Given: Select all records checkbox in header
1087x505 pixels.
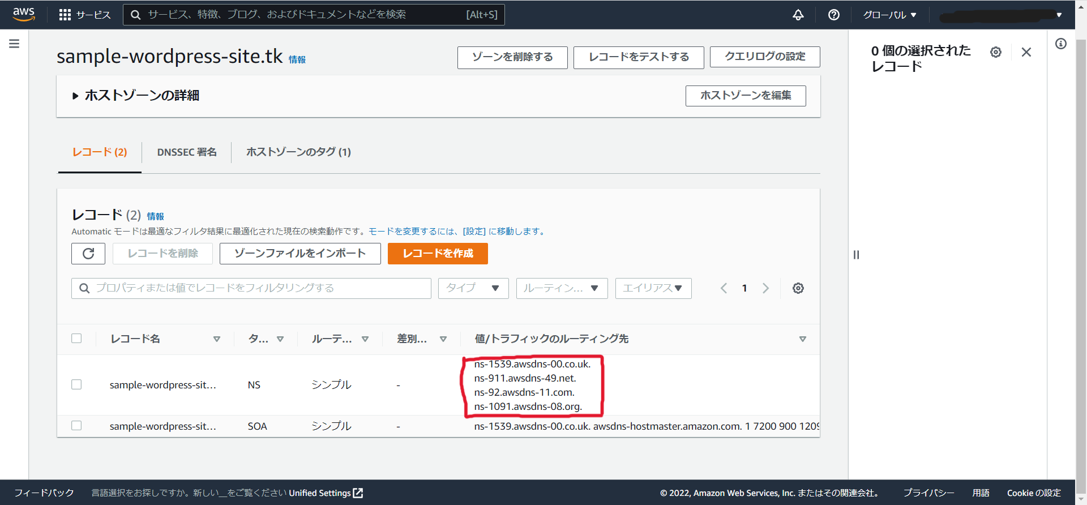Looking at the screenshot, I should pyautogui.click(x=76, y=339).
